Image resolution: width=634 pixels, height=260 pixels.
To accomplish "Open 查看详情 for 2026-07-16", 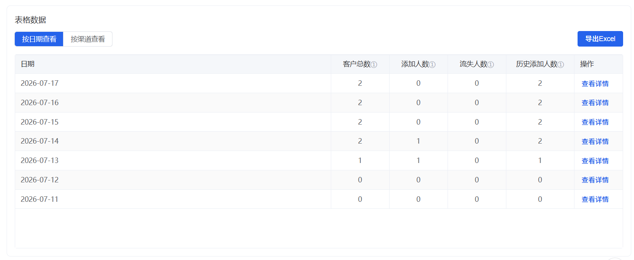I will point(595,103).
